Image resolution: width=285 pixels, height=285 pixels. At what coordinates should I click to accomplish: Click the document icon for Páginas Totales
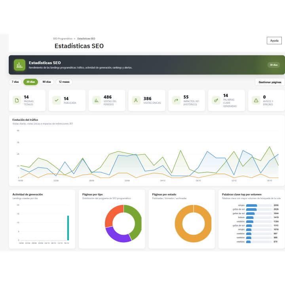[17, 100]
